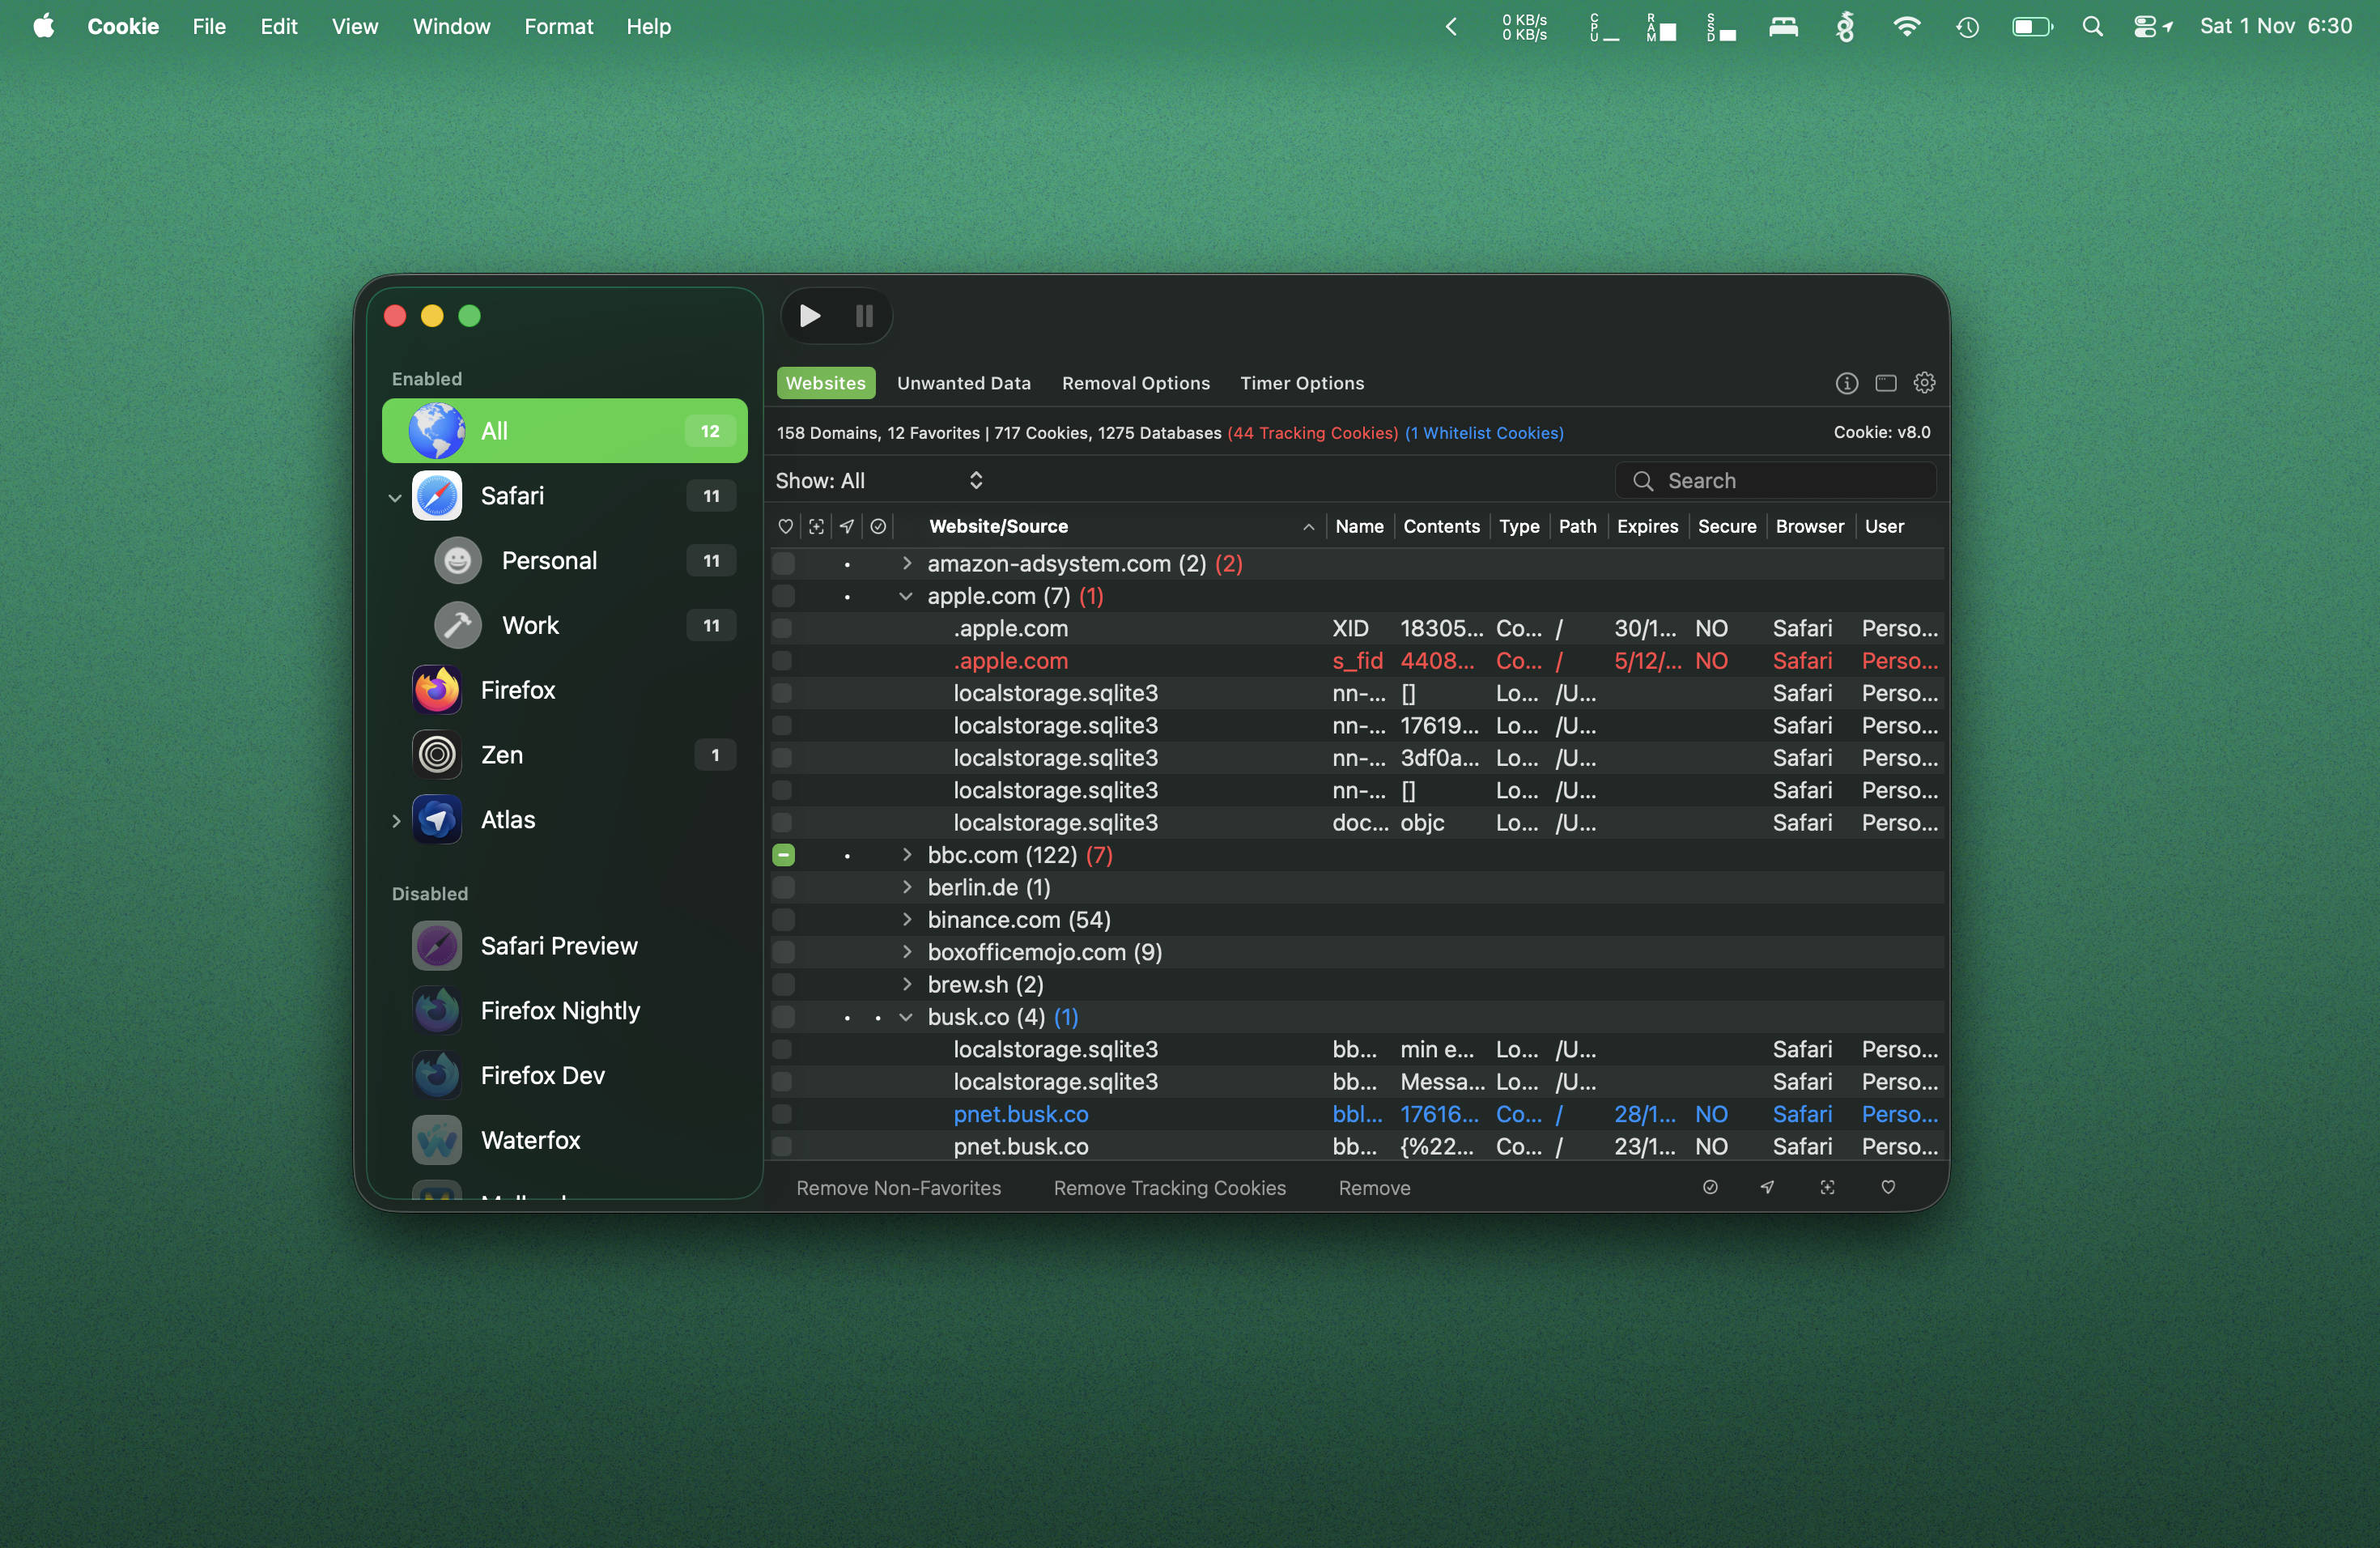Select the All browsers globe icon

click(x=437, y=431)
